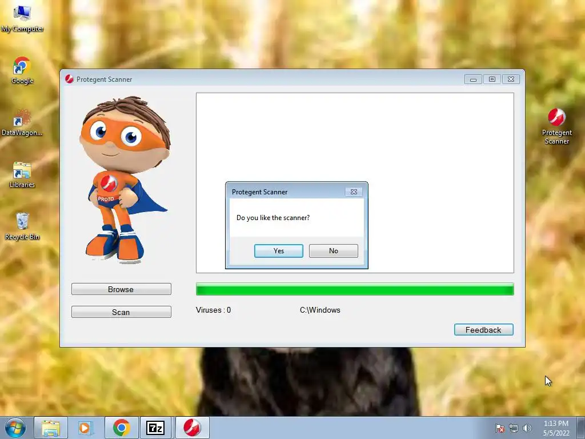Open the volume speaker tray icon
Viewport: 585px width, 439px height.
527,429
